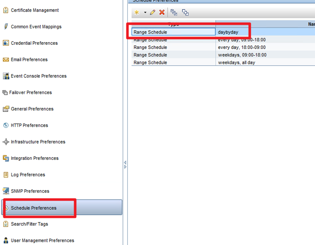Click the New schedule star icon
The width and height of the screenshot is (315, 245).
coord(136,12)
